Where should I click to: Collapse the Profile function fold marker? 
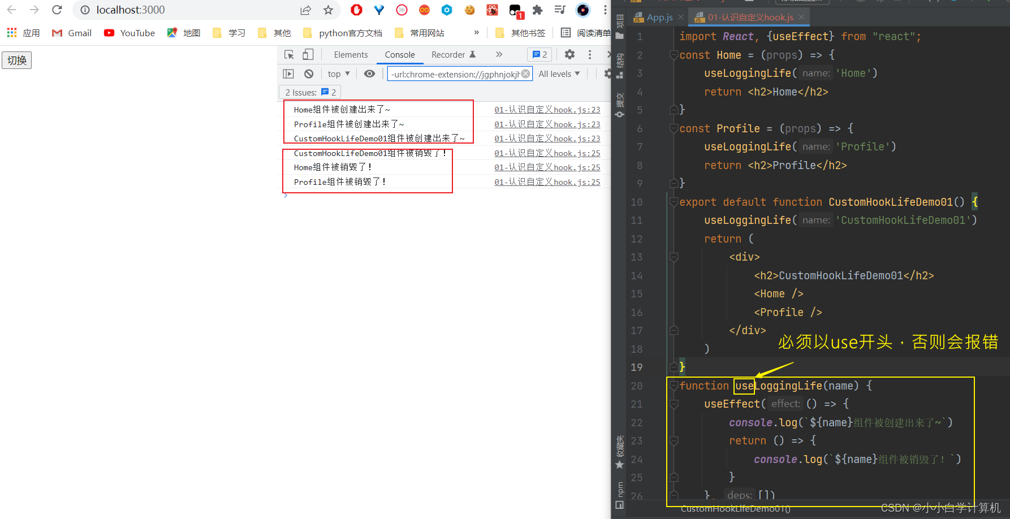pos(674,128)
